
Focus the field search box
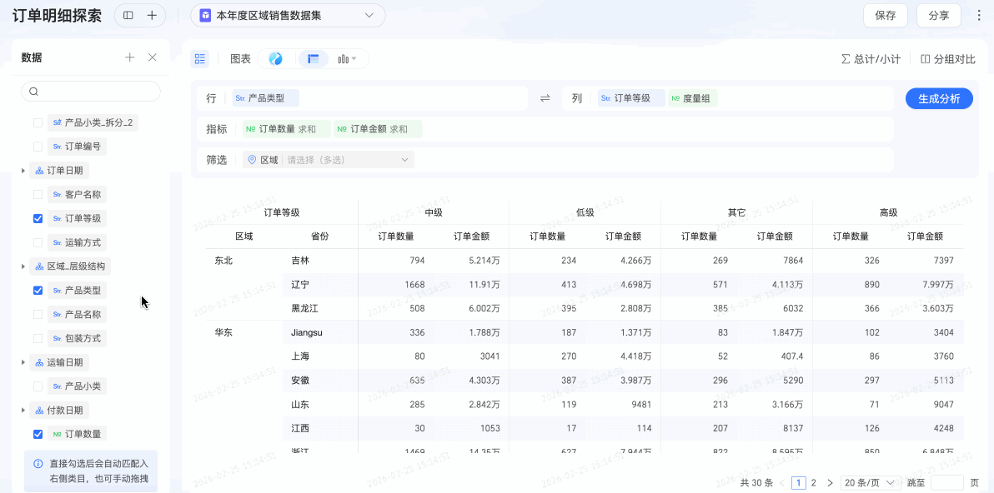coord(91,91)
